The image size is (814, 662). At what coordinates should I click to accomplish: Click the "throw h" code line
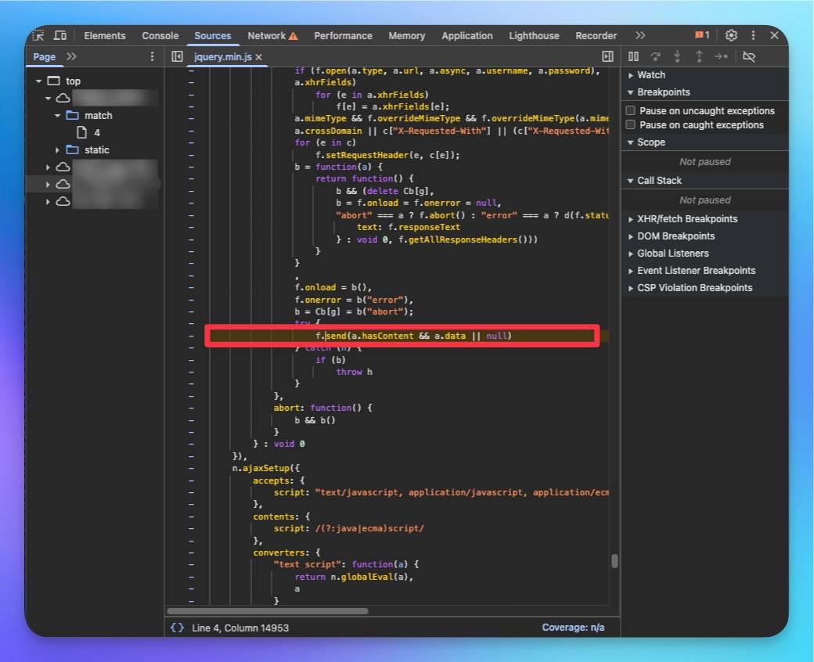click(354, 372)
